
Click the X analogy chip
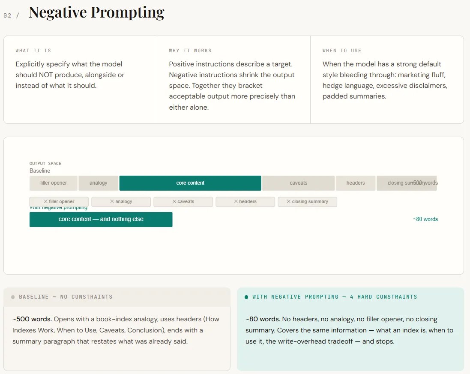(x=121, y=202)
